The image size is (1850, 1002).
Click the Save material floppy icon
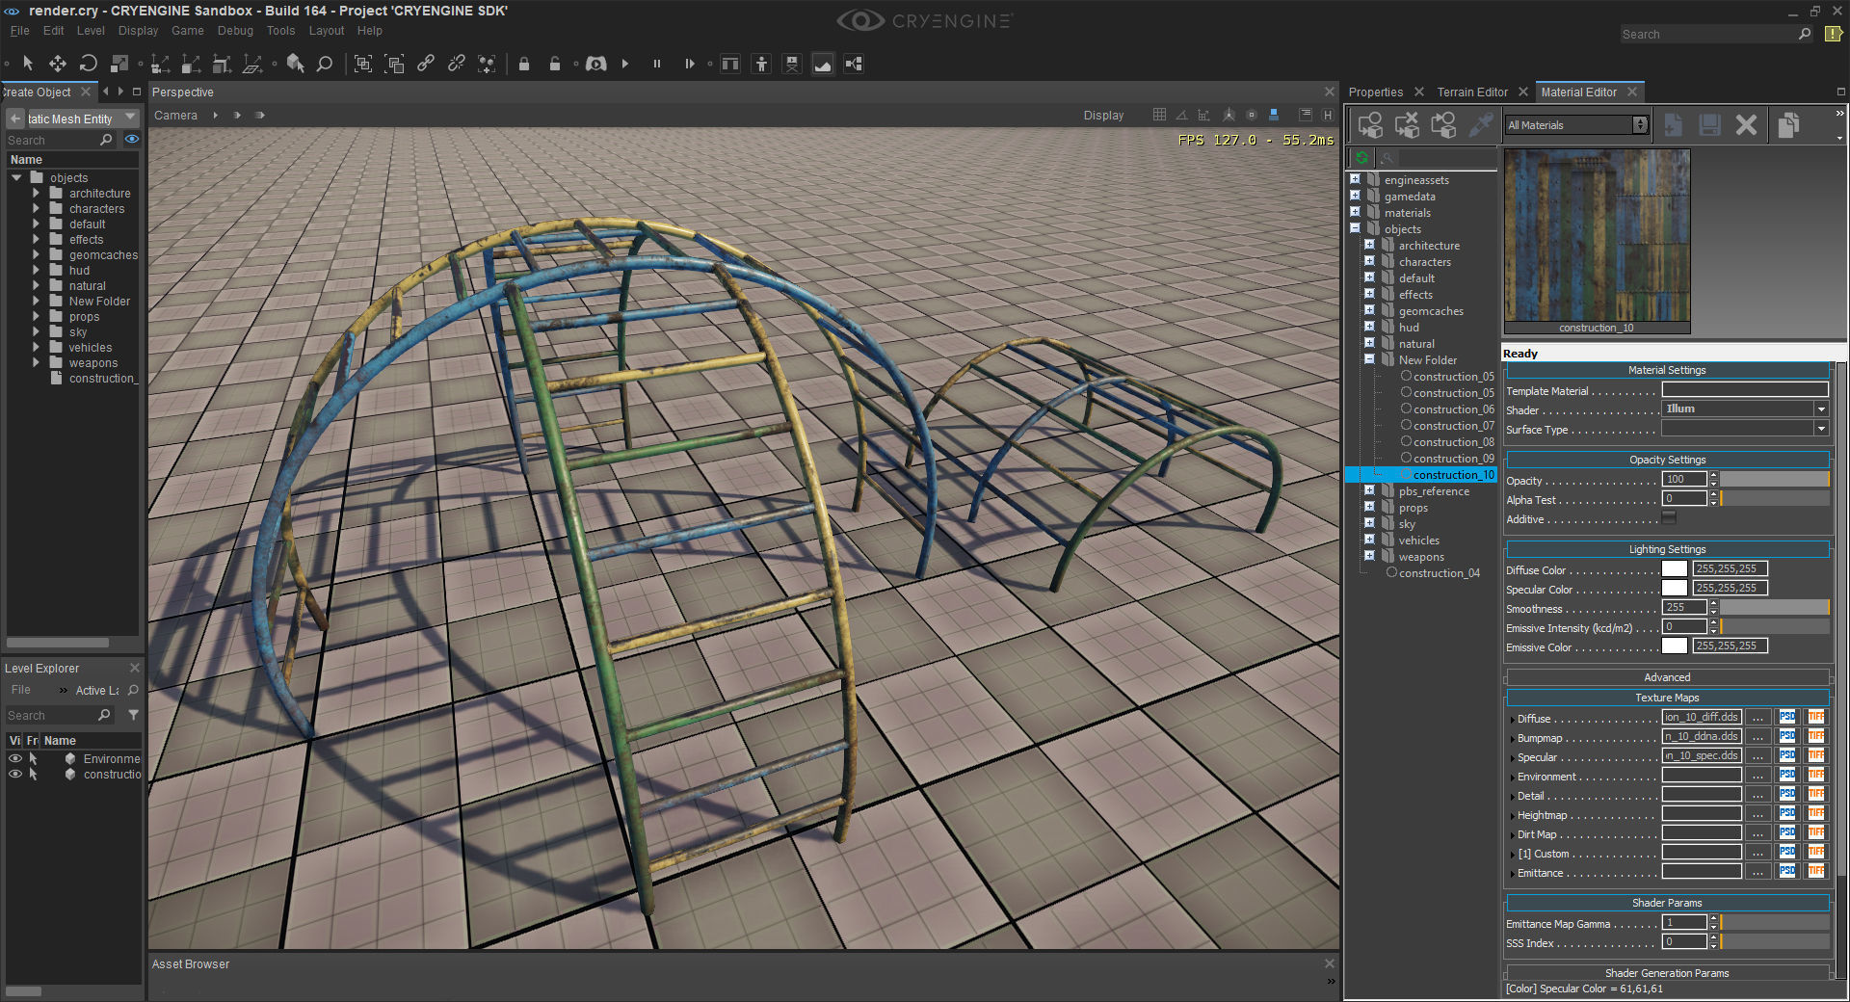[x=1710, y=125]
